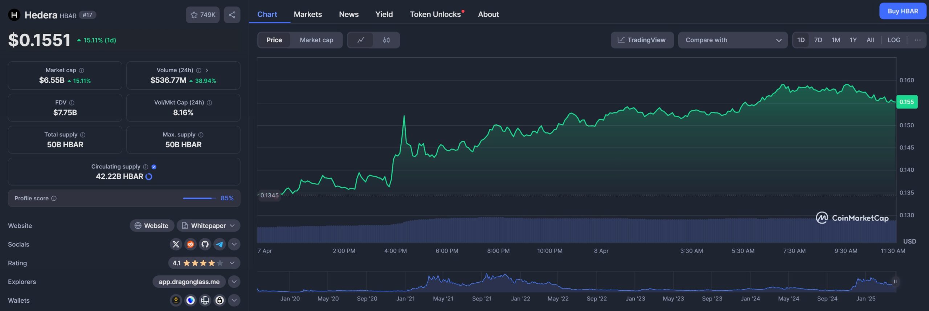
Task: Open app.dragonglass.me explorer link
Action: point(189,282)
